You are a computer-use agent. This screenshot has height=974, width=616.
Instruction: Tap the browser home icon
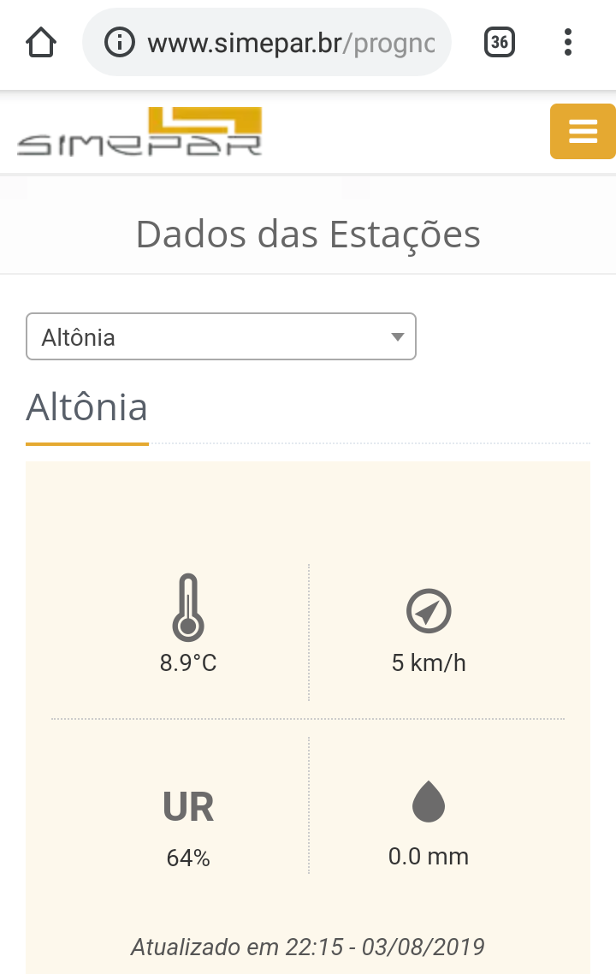[x=41, y=42]
